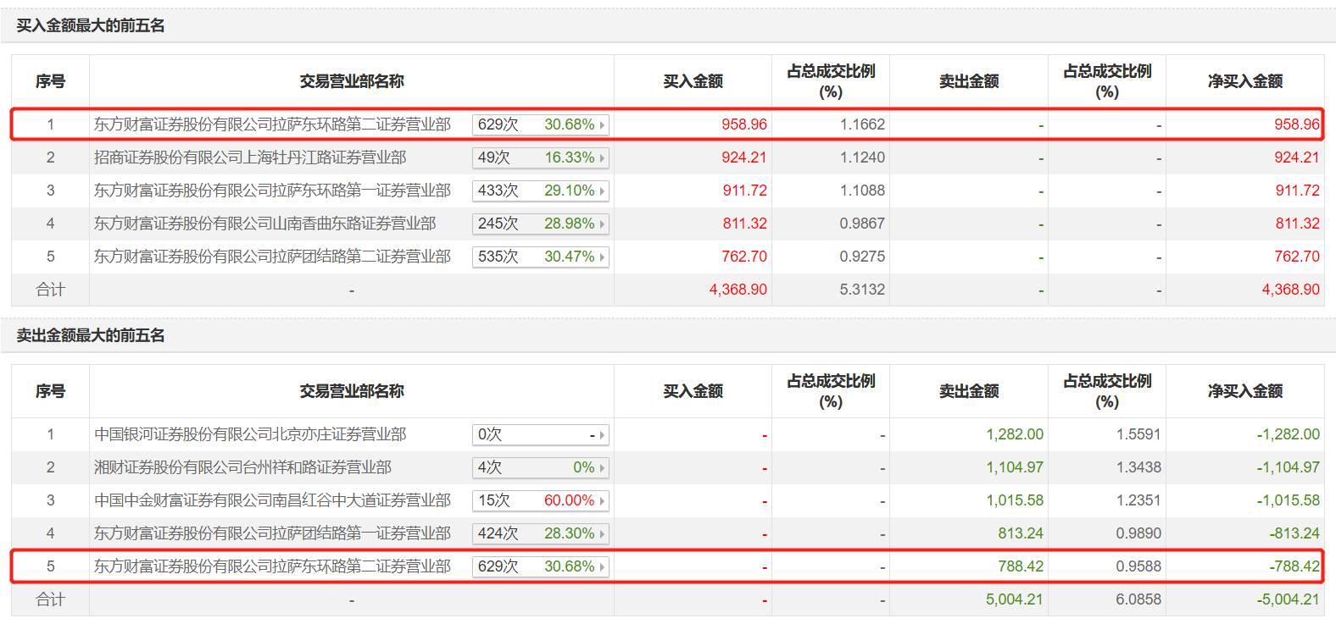Click net amount -1,282.00
Image resolution: width=1336 pixels, height=624 pixels.
pyautogui.click(x=1289, y=434)
